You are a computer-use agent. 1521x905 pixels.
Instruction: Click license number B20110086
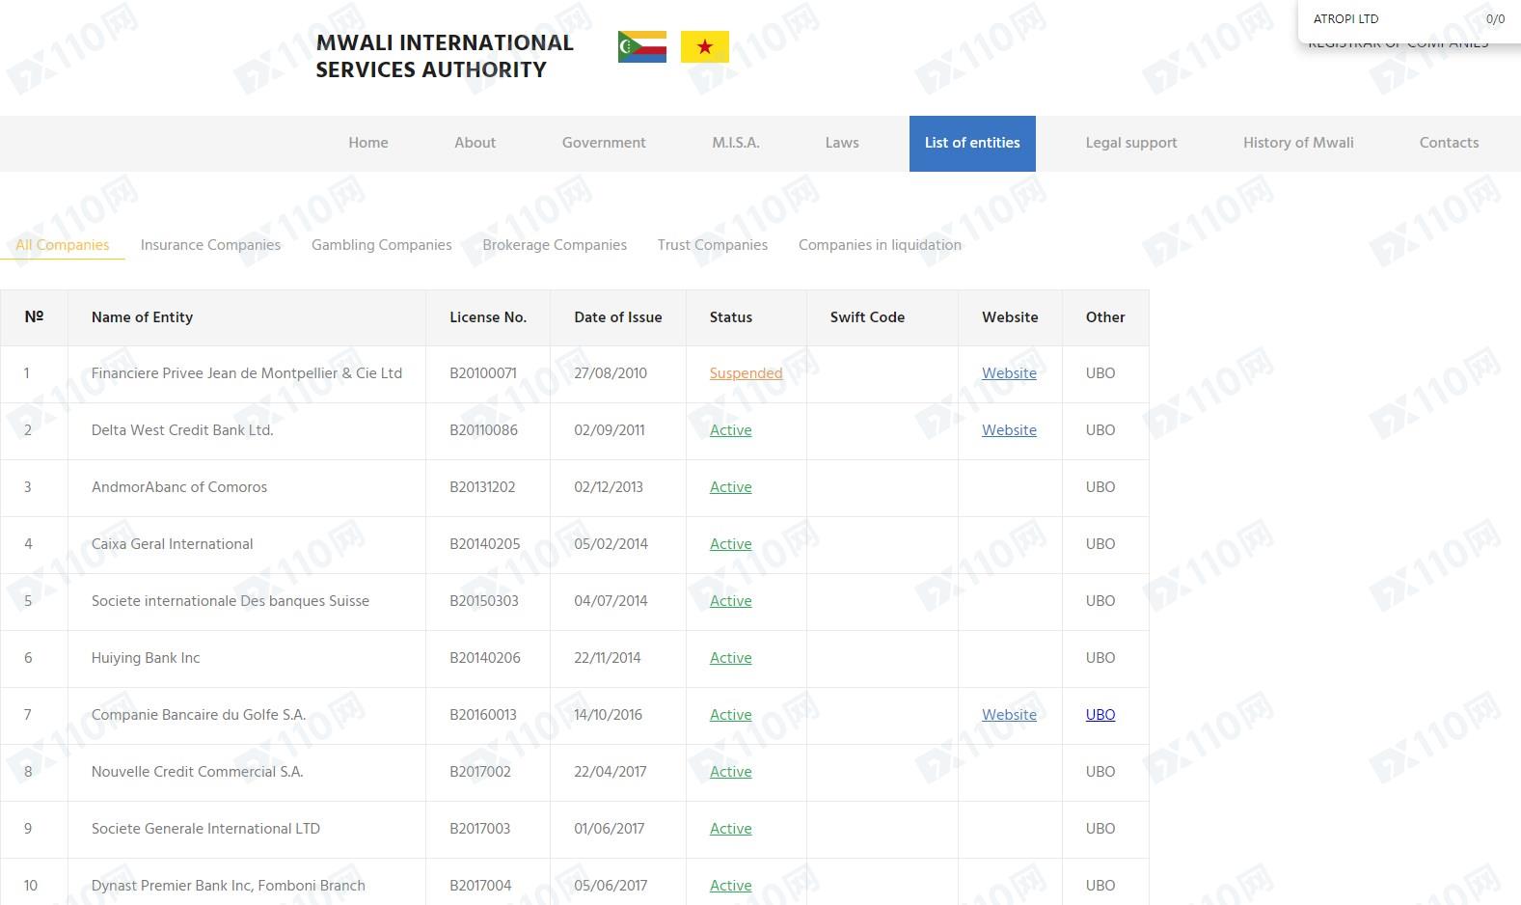point(483,430)
